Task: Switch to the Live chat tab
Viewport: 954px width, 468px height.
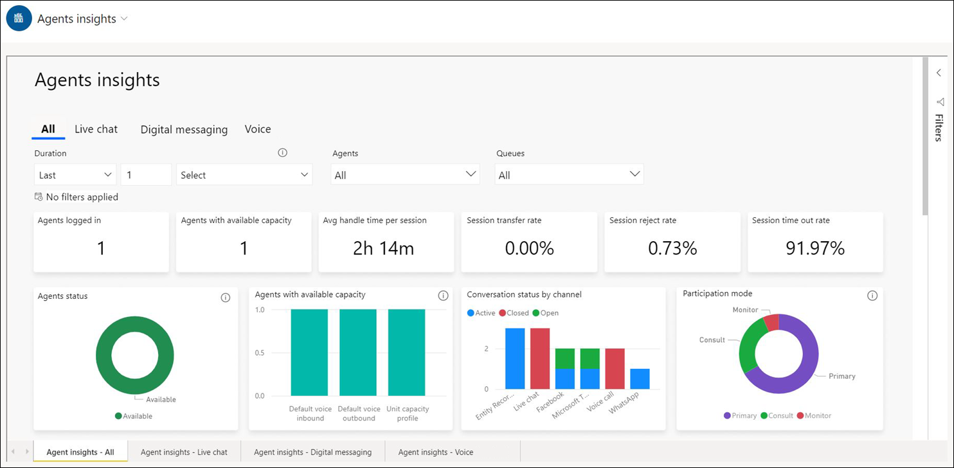Action: (x=96, y=129)
